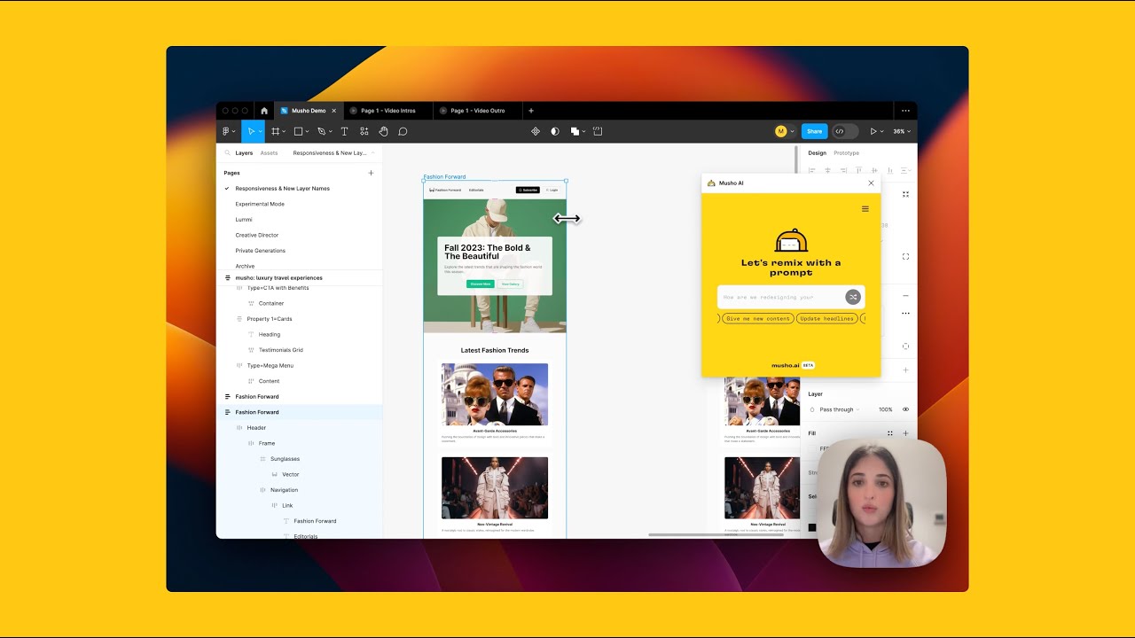Click the user avatar M
Screen dimensions: 1135x638
(781, 131)
